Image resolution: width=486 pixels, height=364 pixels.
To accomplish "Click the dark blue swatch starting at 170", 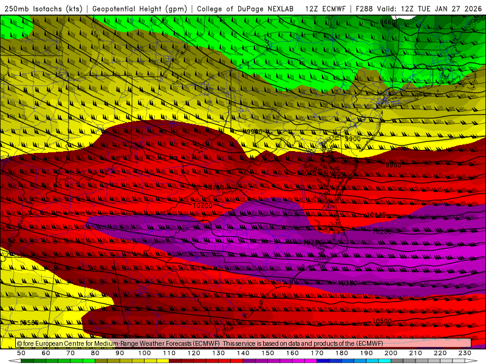I will 323,361.
